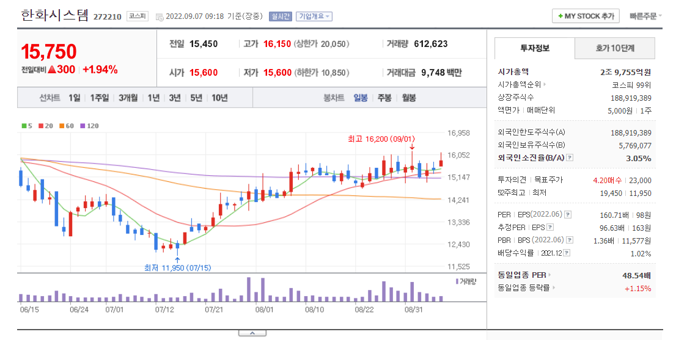The height and width of the screenshot is (340, 676).
Task: Click the 최고 16,200 (09/01) chart marker
Action: pos(381,139)
